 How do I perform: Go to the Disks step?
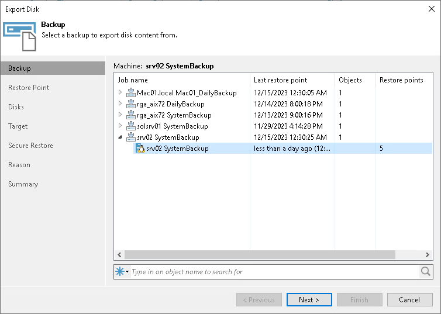coord(16,107)
